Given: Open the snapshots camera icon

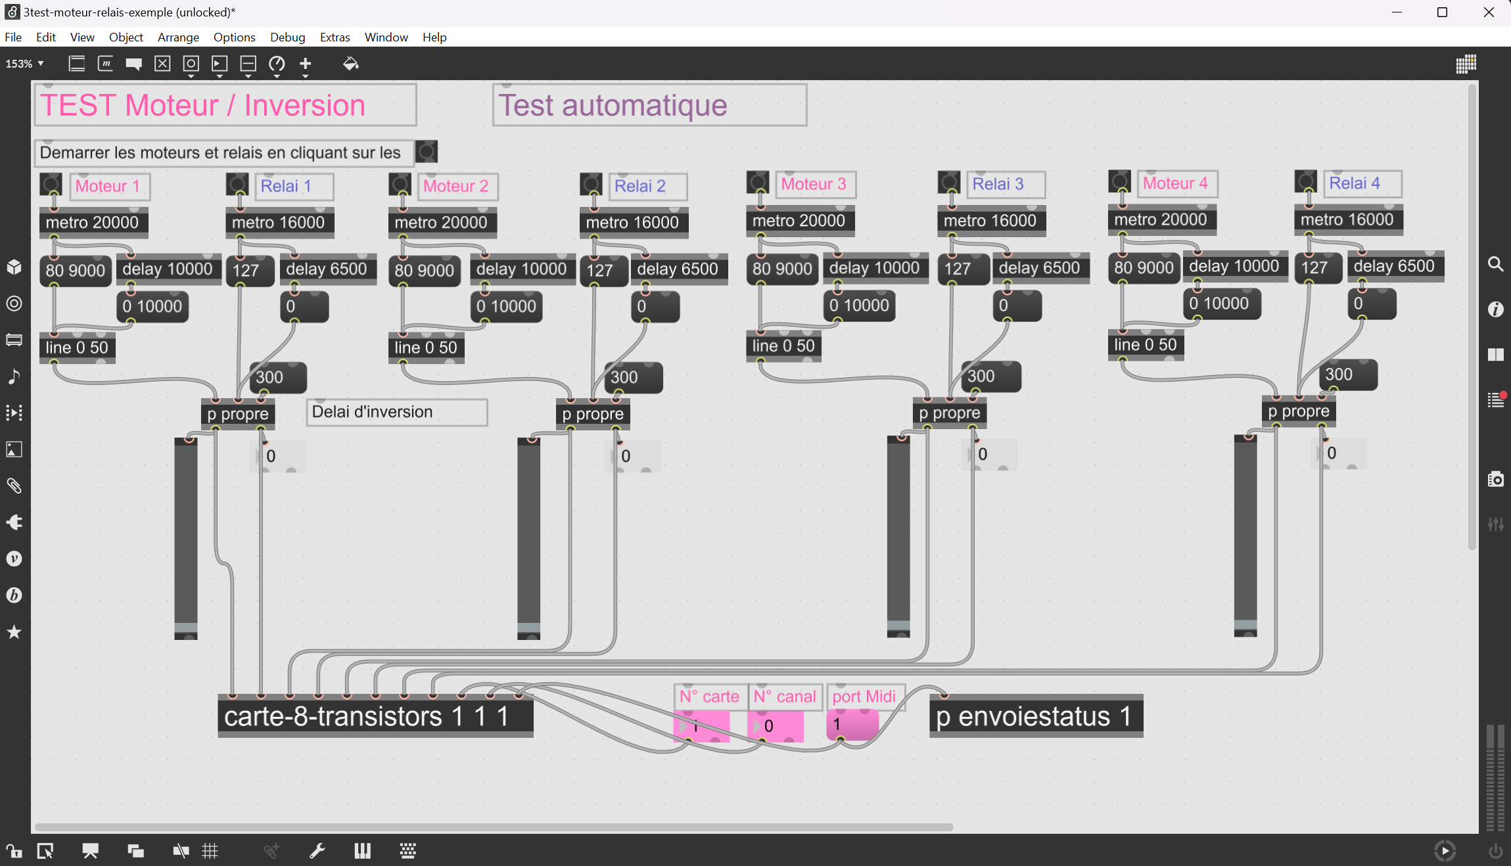Looking at the screenshot, I should tap(1496, 479).
